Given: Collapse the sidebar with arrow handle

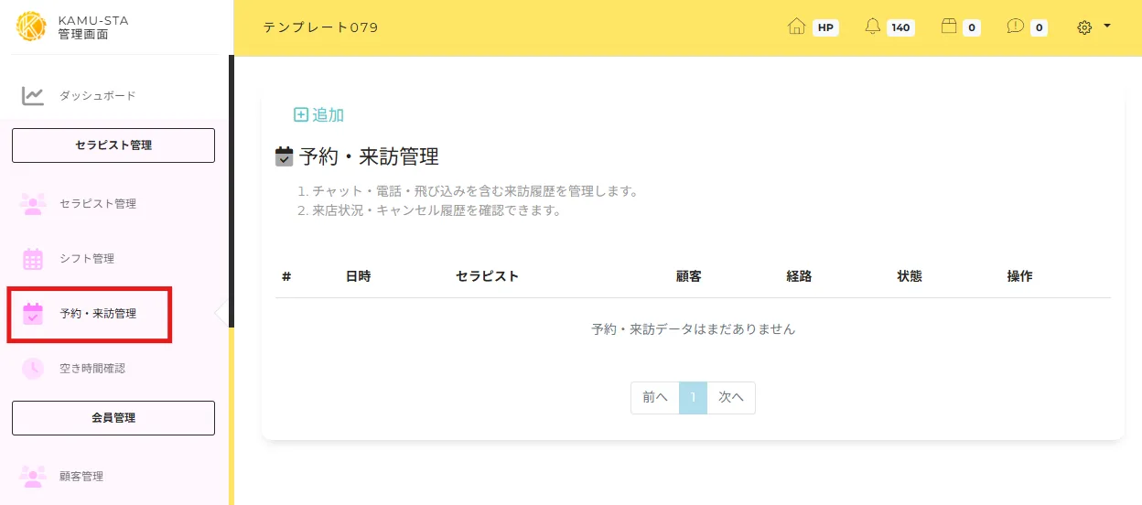Looking at the screenshot, I should pyautogui.click(x=220, y=314).
